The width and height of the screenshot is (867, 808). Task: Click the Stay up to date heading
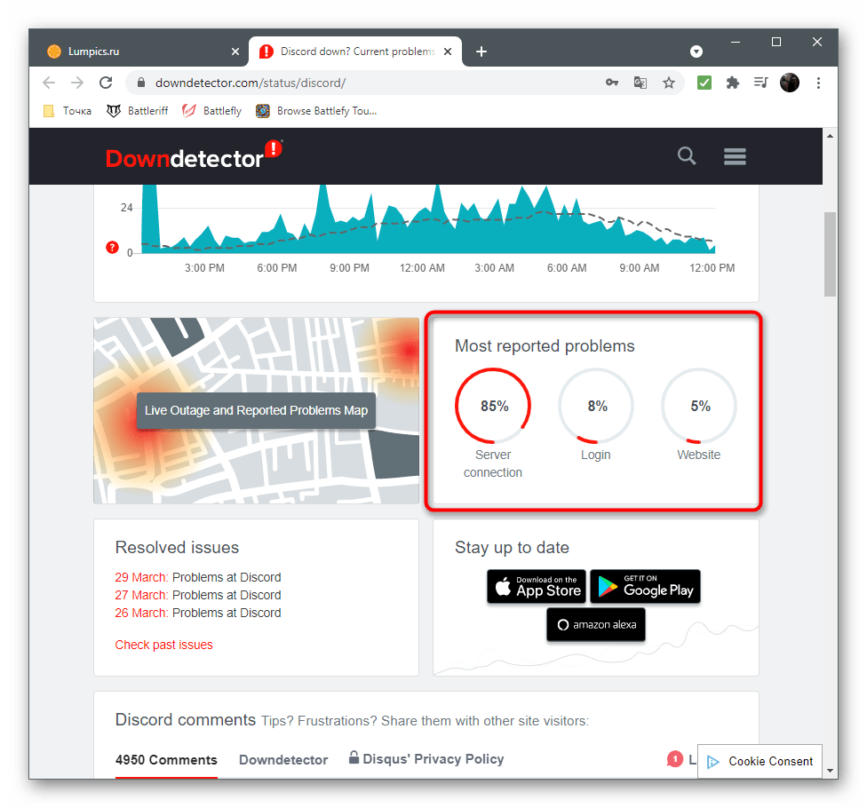coord(512,548)
